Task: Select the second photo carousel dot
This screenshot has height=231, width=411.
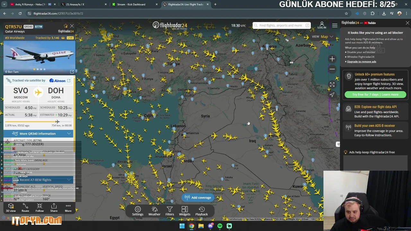Action: 38,69
